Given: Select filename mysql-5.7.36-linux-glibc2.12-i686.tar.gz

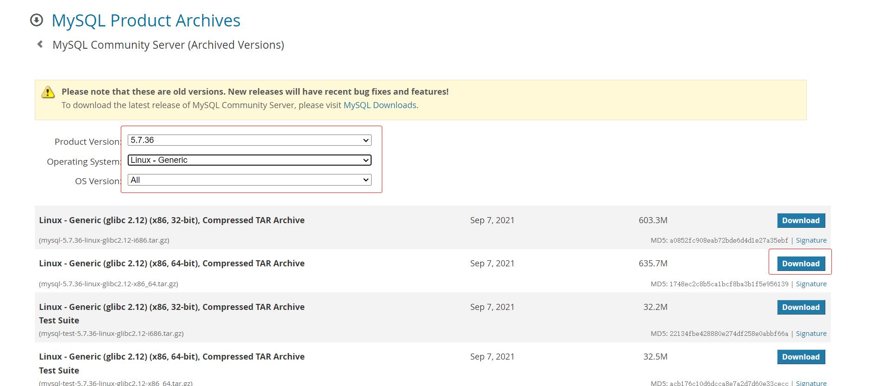Looking at the screenshot, I should pyautogui.click(x=104, y=240).
